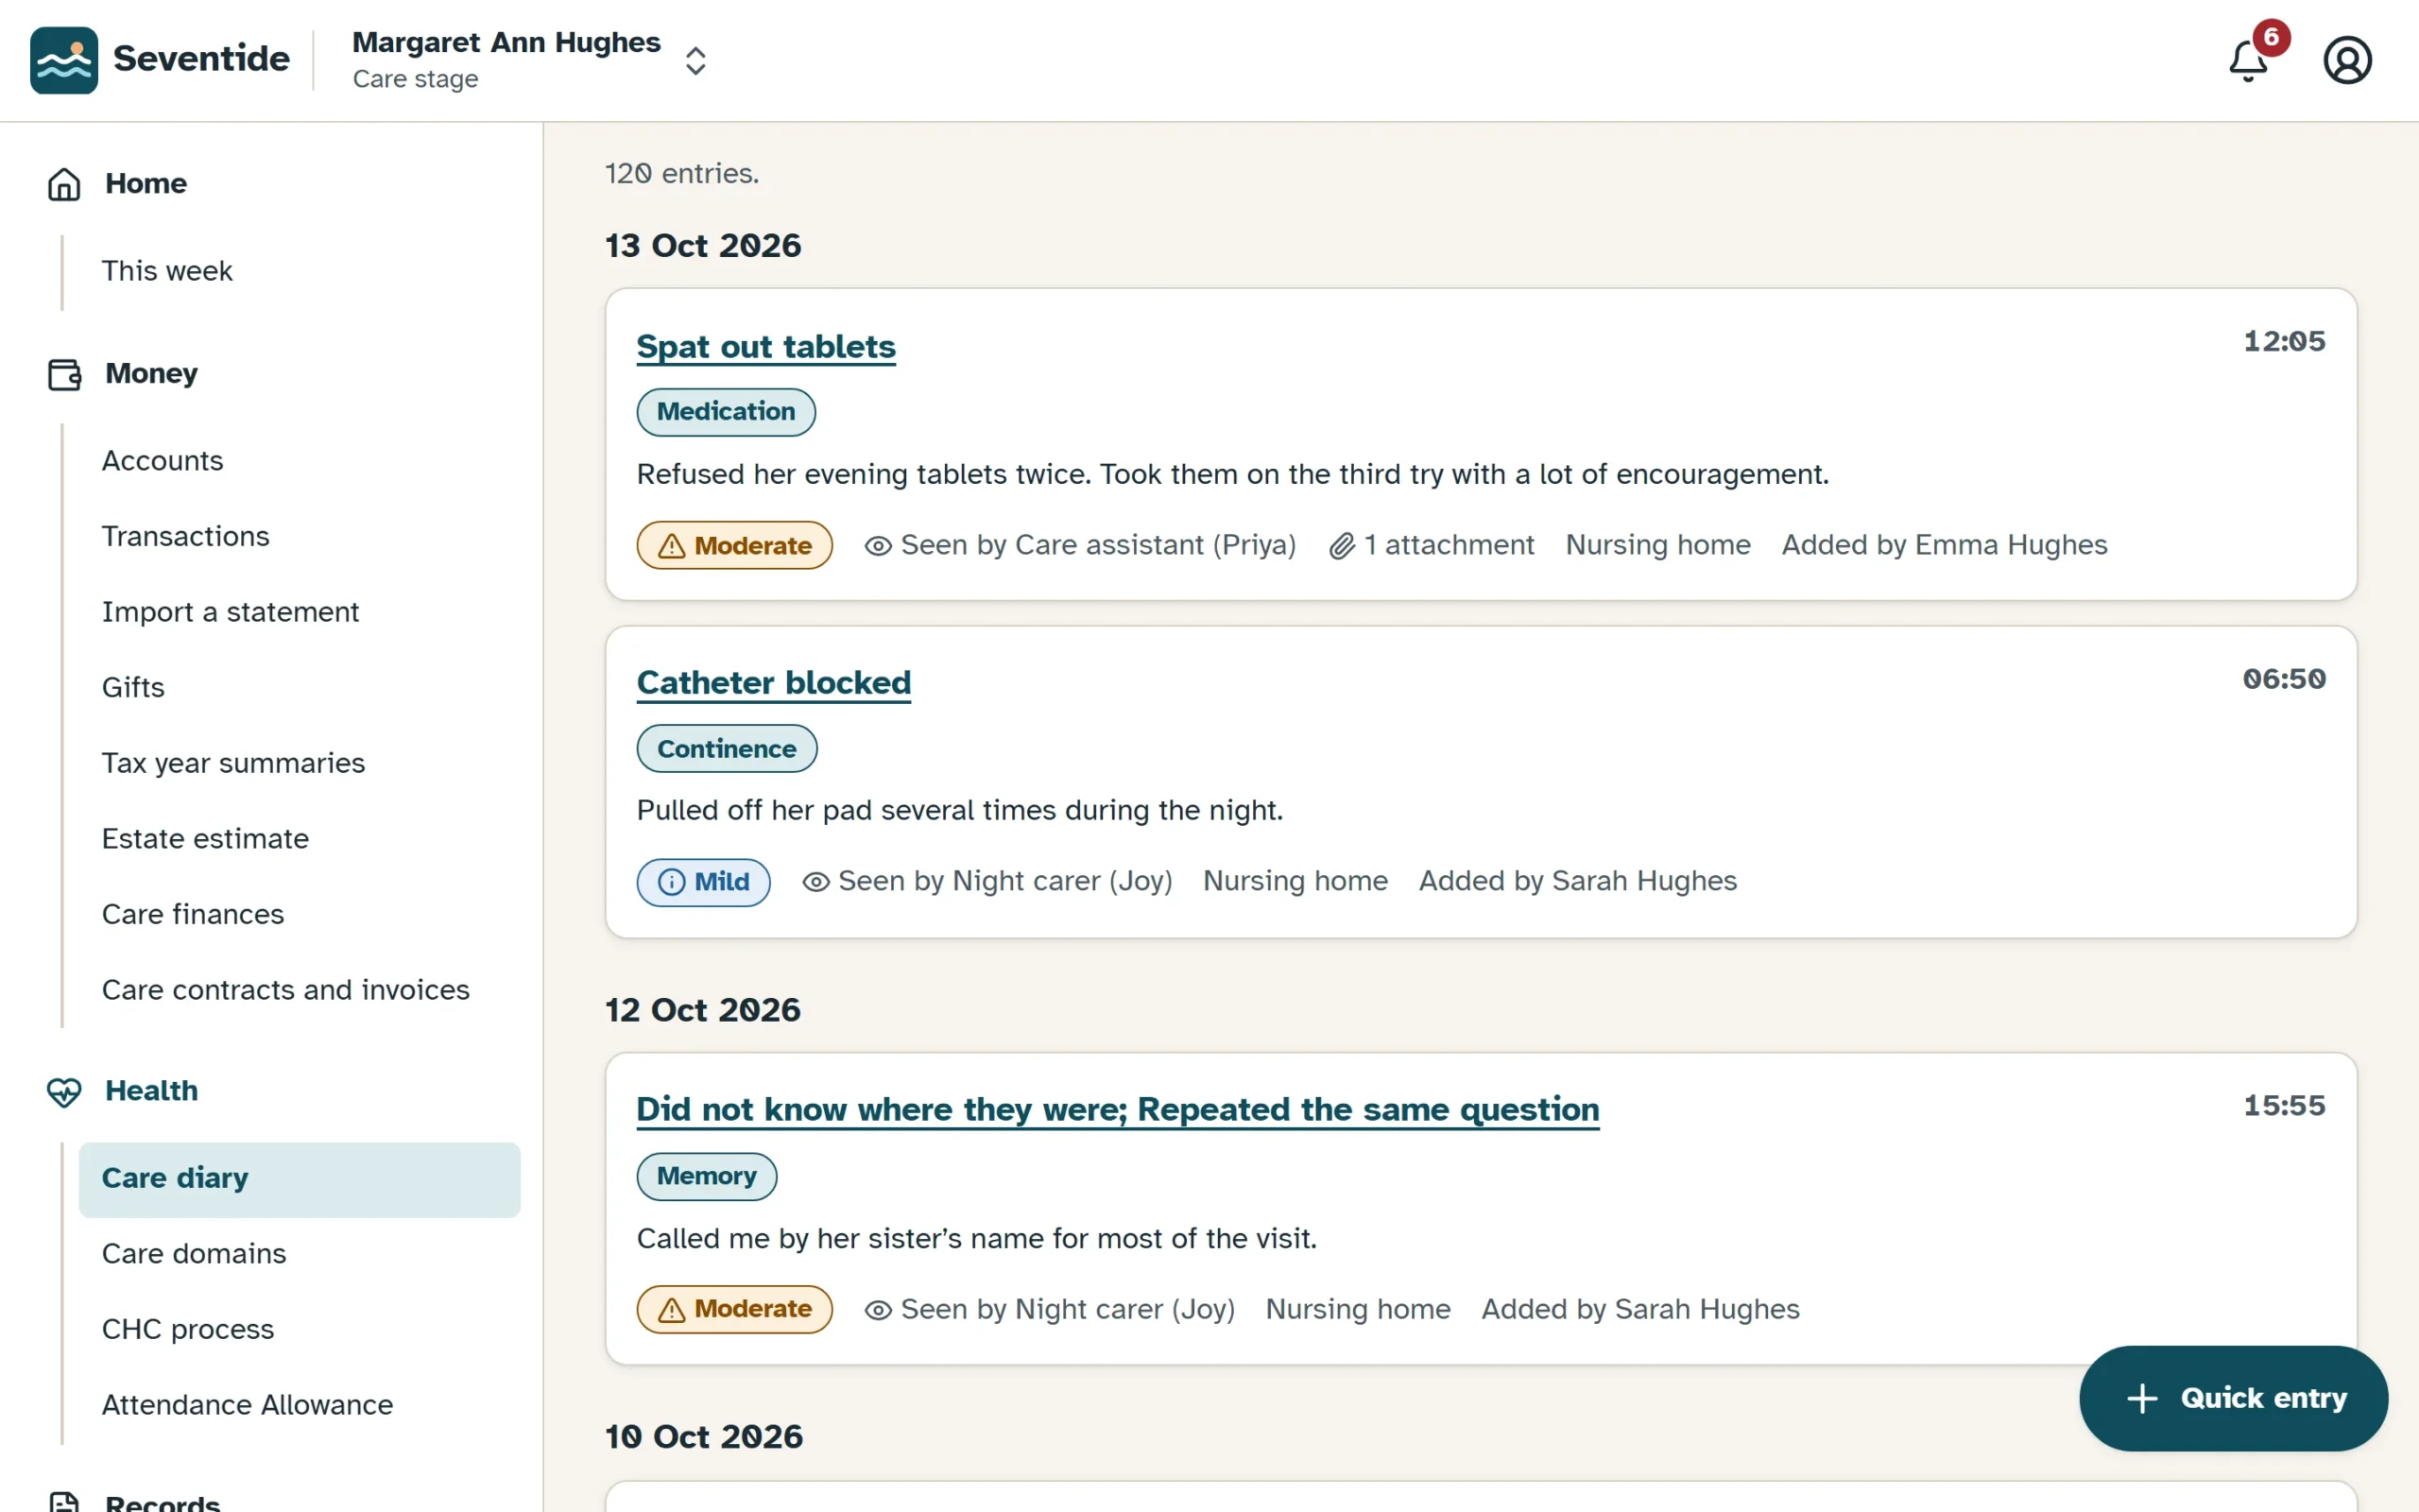Open the notifications bell
Screen dimensions: 2419x1512
tap(2249, 60)
